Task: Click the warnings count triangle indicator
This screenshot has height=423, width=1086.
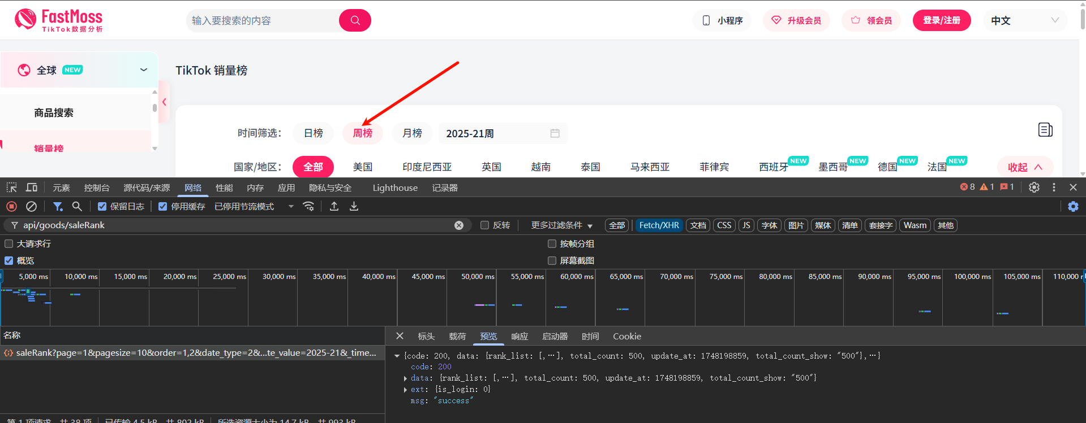Action: pos(987,187)
